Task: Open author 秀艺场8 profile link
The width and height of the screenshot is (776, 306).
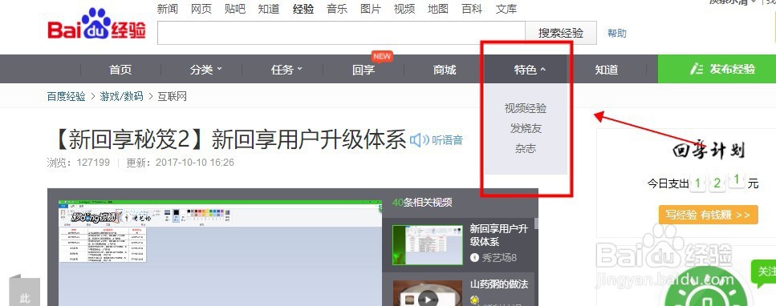Action: (x=499, y=258)
